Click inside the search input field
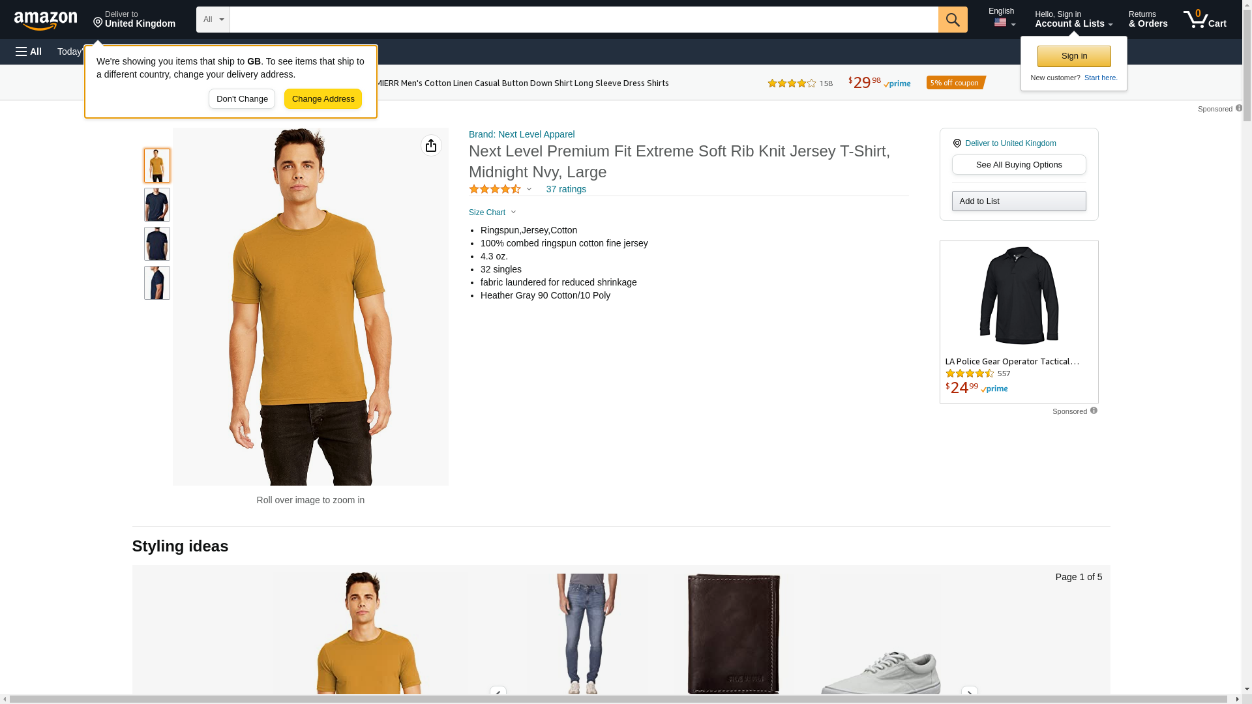Viewport: 1252px width, 704px height. tap(584, 20)
